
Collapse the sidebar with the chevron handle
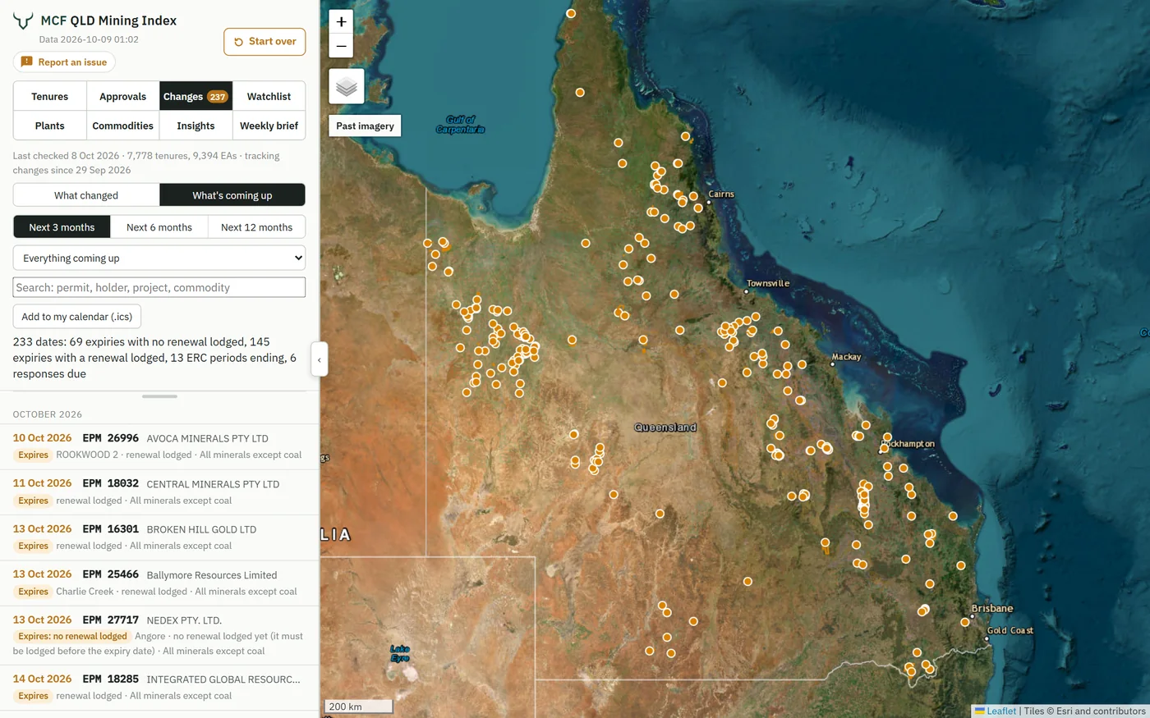pyautogui.click(x=320, y=359)
